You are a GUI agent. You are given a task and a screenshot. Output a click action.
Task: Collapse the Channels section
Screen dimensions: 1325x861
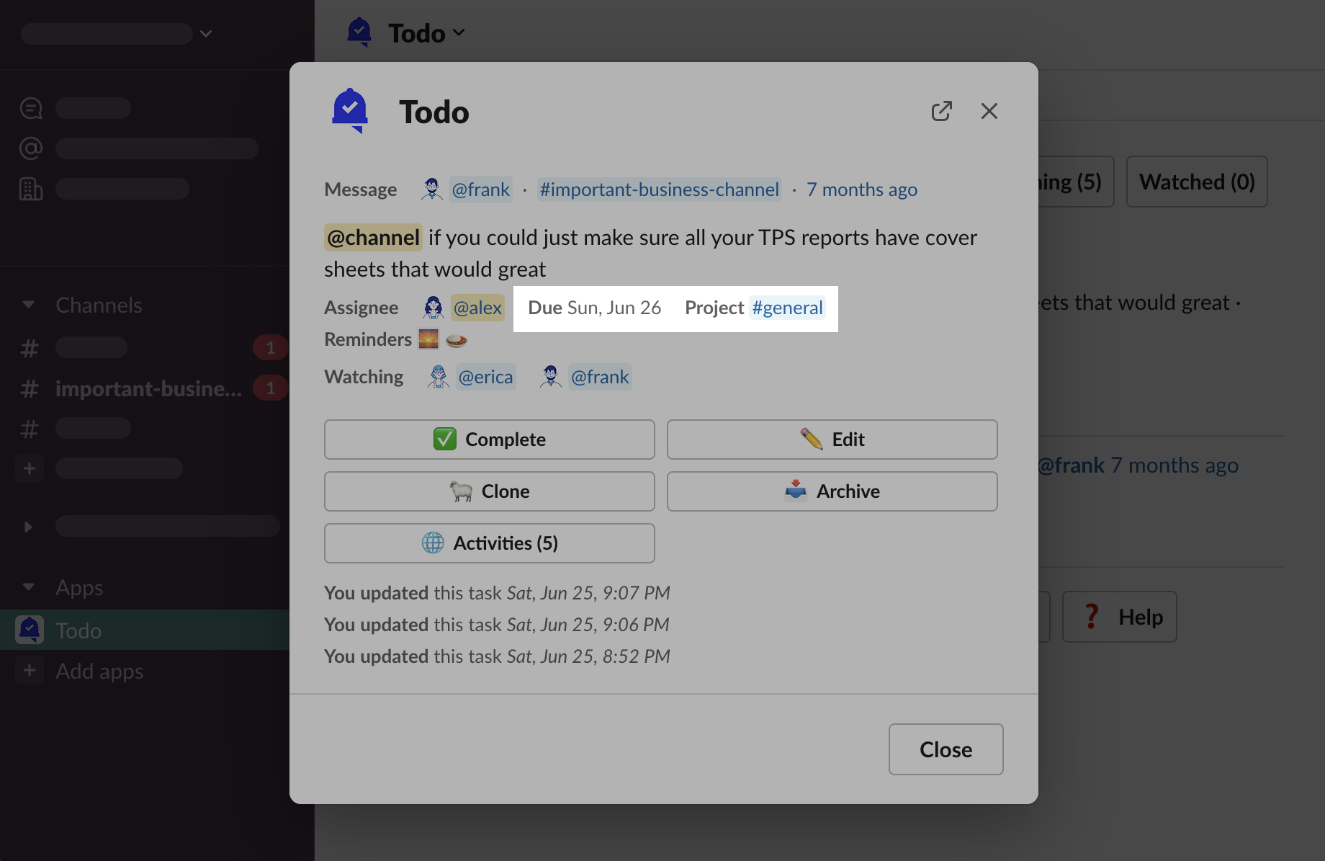pyautogui.click(x=29, y=305)
